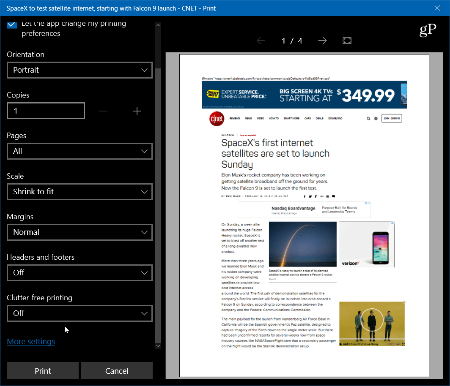The image size is (450, 386).
Task: Click CARS in the previewed CNET menu
Action: (307, 118)
